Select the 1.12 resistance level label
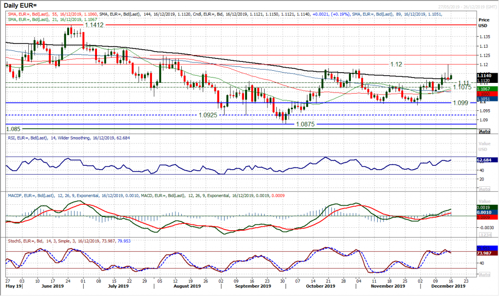Viewport: 499px width, 296px height. coord(396,64)
